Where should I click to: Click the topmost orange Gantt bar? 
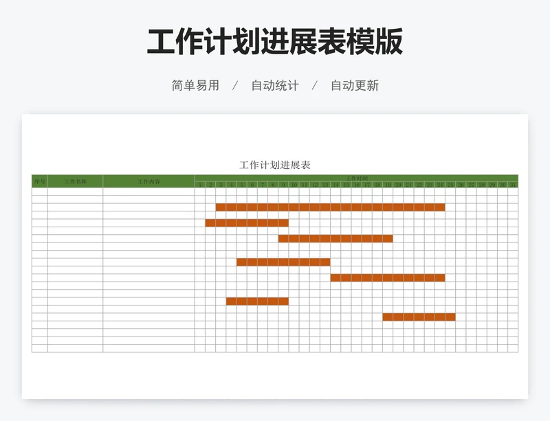click(330, 207)
